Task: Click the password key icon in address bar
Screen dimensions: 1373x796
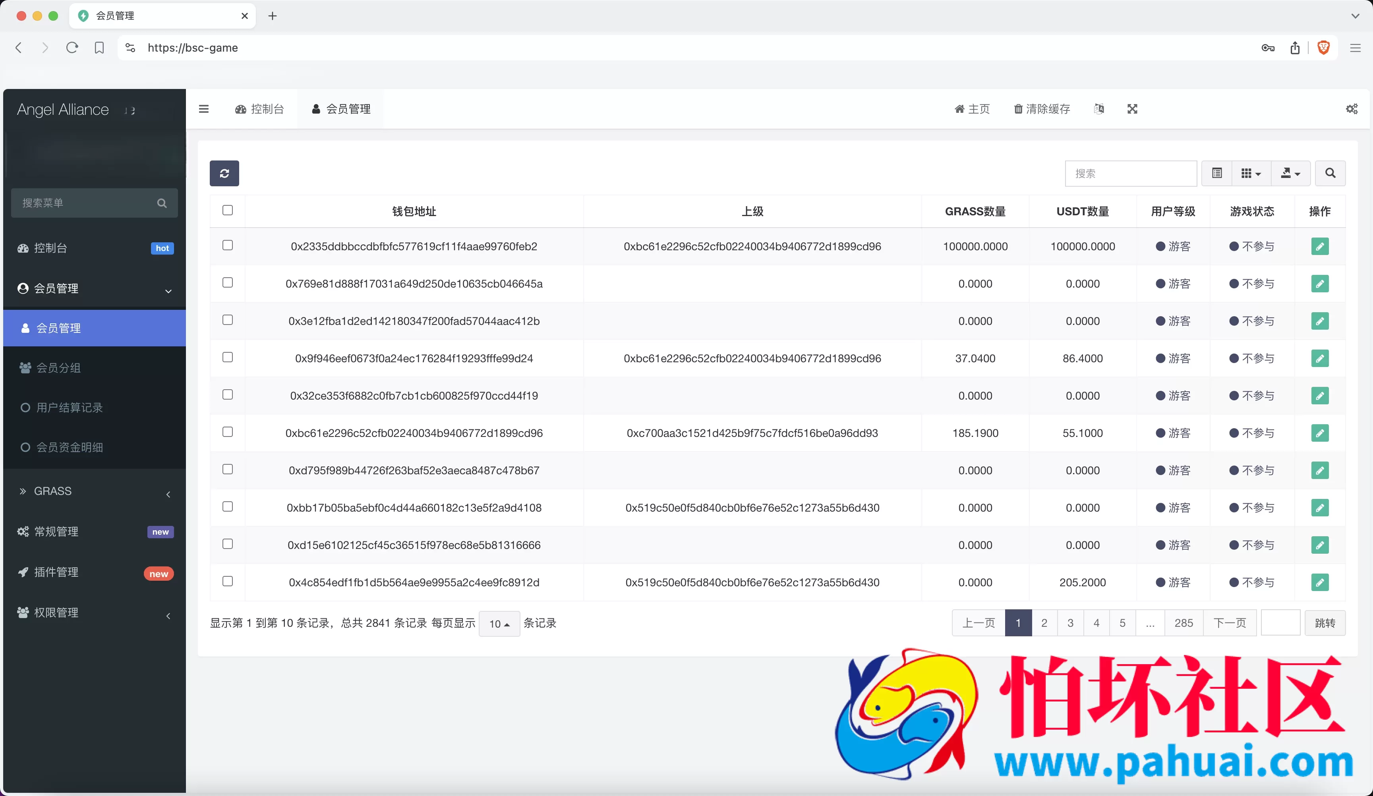Action: coord(1268,47)
